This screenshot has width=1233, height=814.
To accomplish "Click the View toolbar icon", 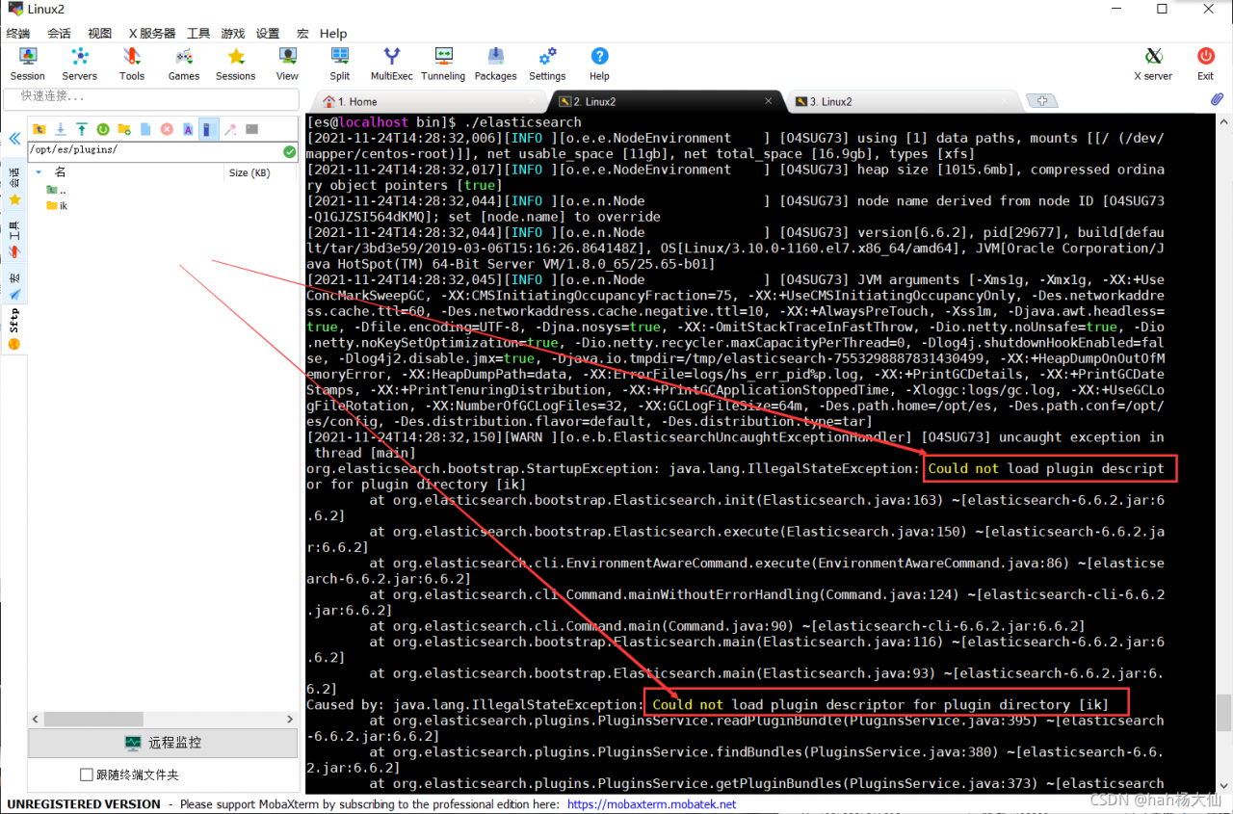I will 287,65.
